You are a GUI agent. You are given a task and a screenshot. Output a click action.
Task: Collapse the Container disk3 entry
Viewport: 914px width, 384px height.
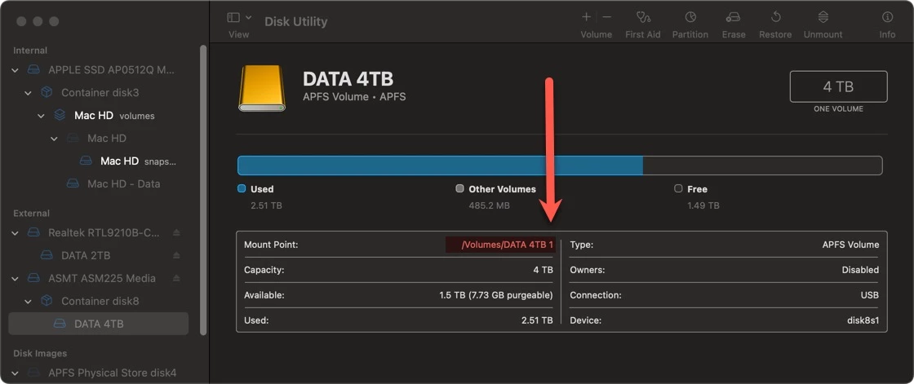tap(28, 93)
